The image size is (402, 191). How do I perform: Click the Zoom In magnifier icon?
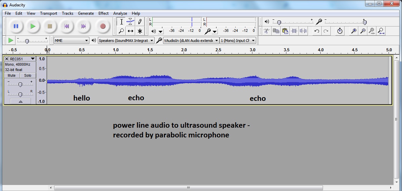354,31
